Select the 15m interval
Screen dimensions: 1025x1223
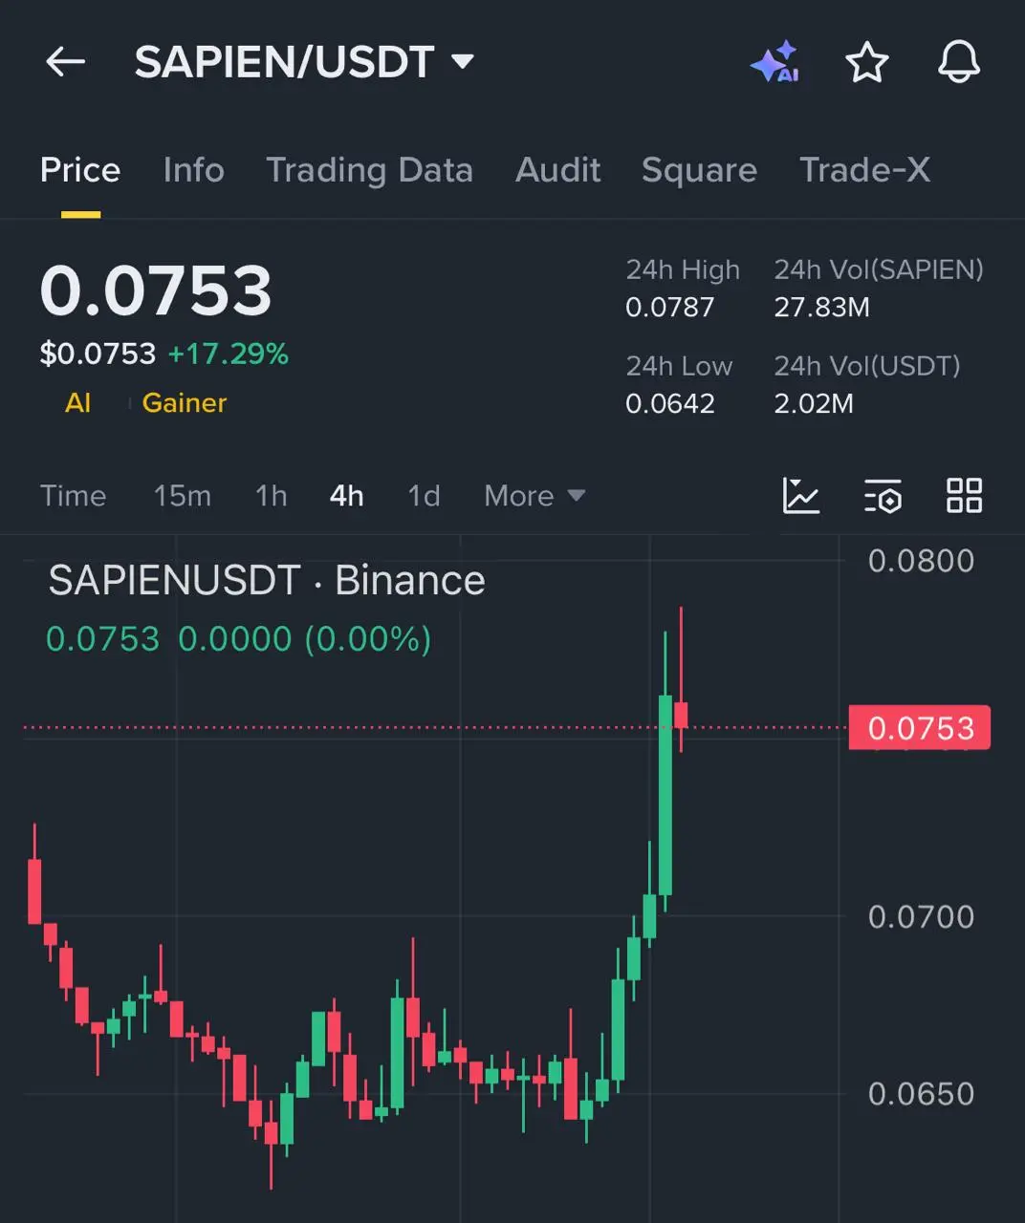pyautogui.click(x=182, y=496)
